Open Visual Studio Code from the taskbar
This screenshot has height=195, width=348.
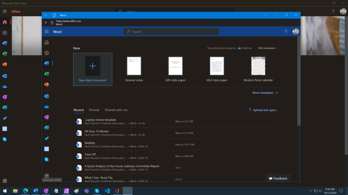(107, 191)
